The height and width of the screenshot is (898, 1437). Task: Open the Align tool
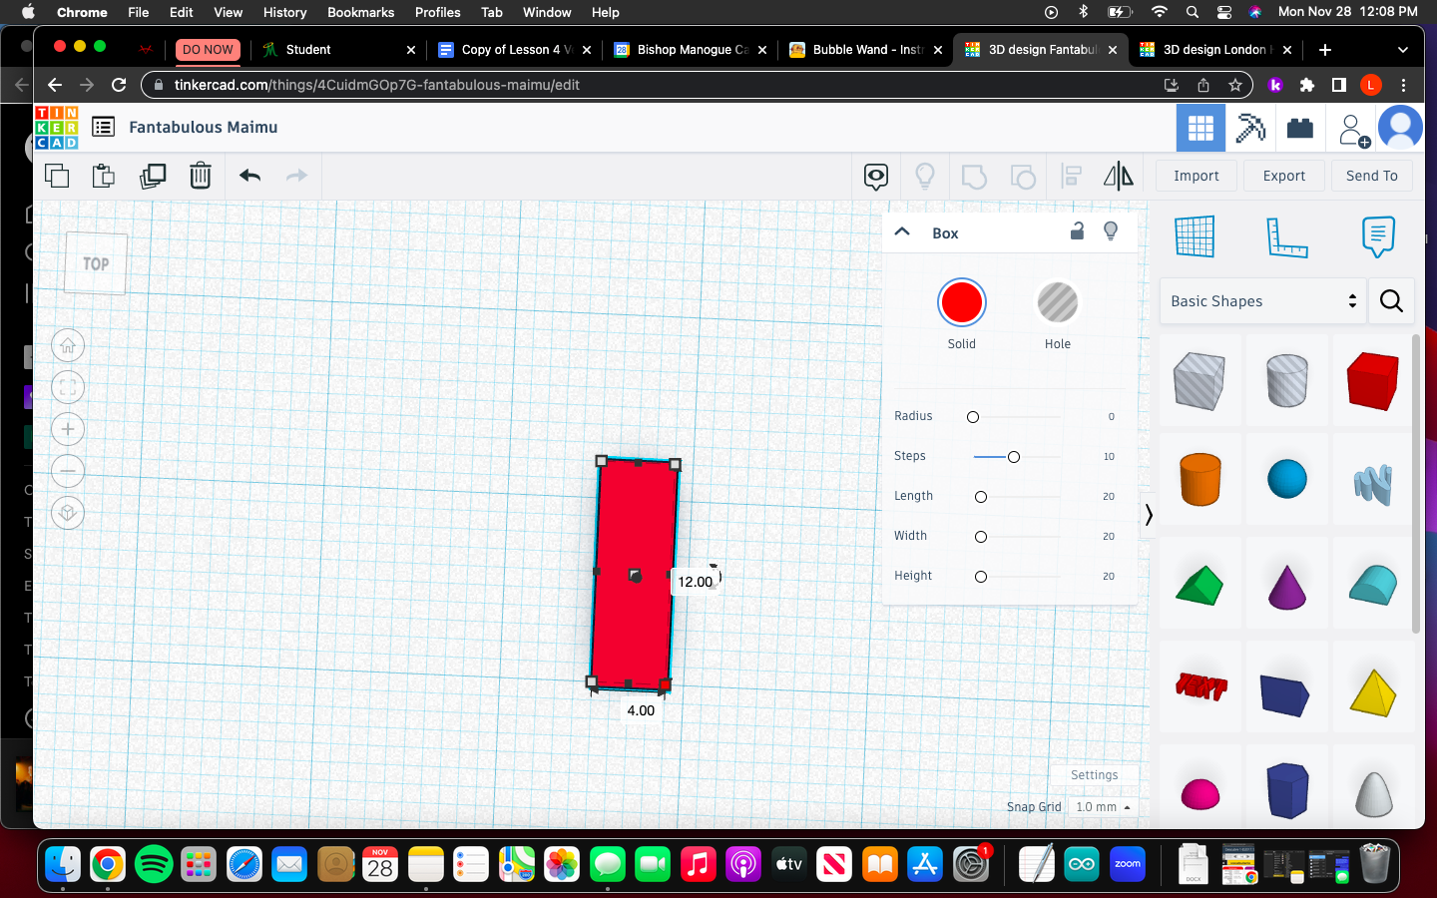1072,177
